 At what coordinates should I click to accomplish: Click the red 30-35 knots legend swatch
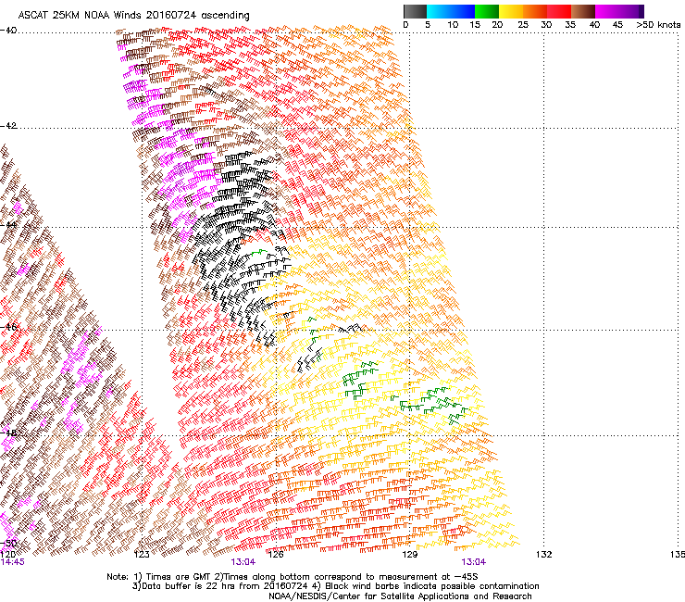559,11
